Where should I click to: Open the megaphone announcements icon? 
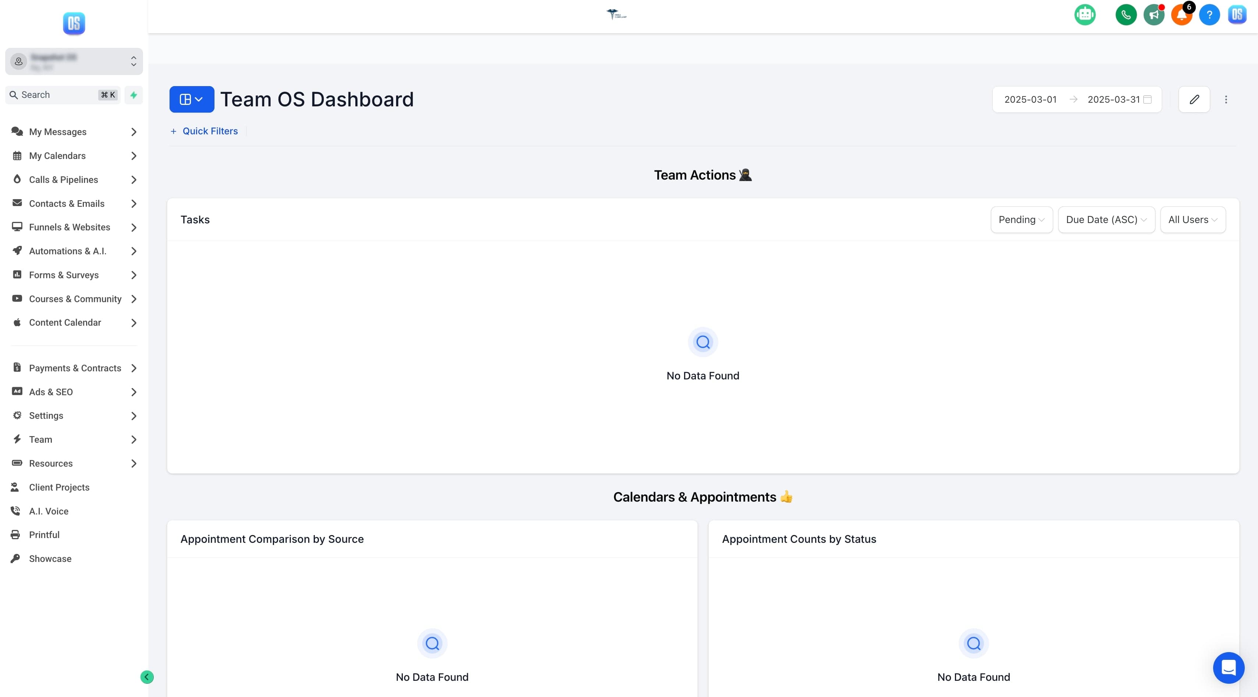click(x=1154, y=15)
